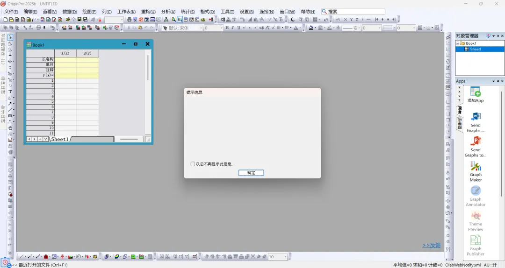
Task: Click the line color pencil icon
Action: [329, 28]
